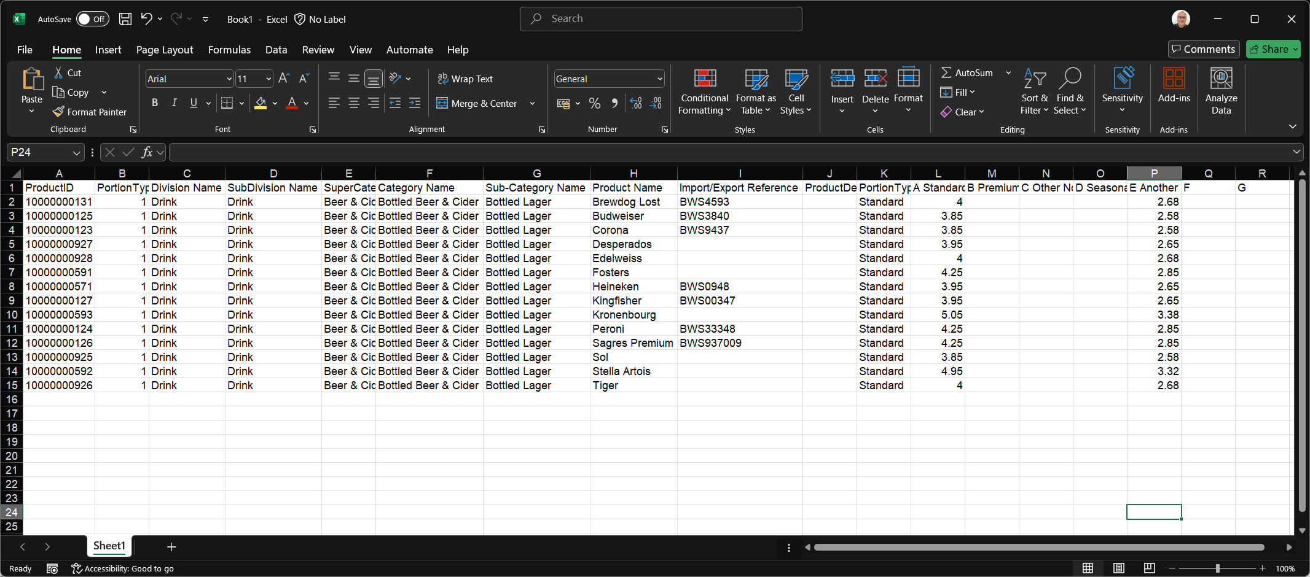
Task: Open the Arial font name dropdown
Action: [229, 79]
